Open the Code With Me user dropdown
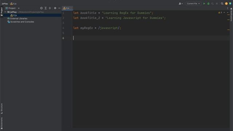The image size is (233, 131). tap(181, 4)
